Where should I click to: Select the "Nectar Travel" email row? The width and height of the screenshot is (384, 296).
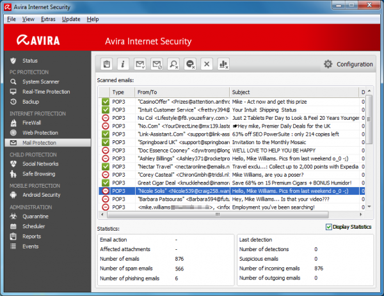click(x=232, y=167)
